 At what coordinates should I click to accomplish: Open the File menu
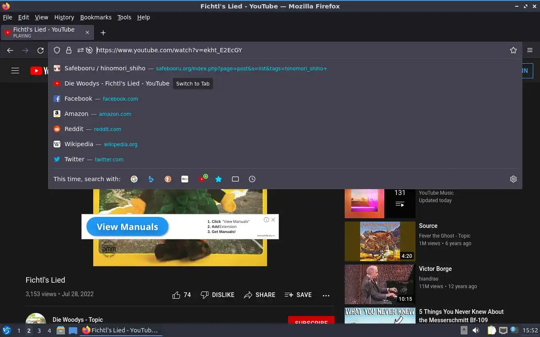click(x=8, y=17)
